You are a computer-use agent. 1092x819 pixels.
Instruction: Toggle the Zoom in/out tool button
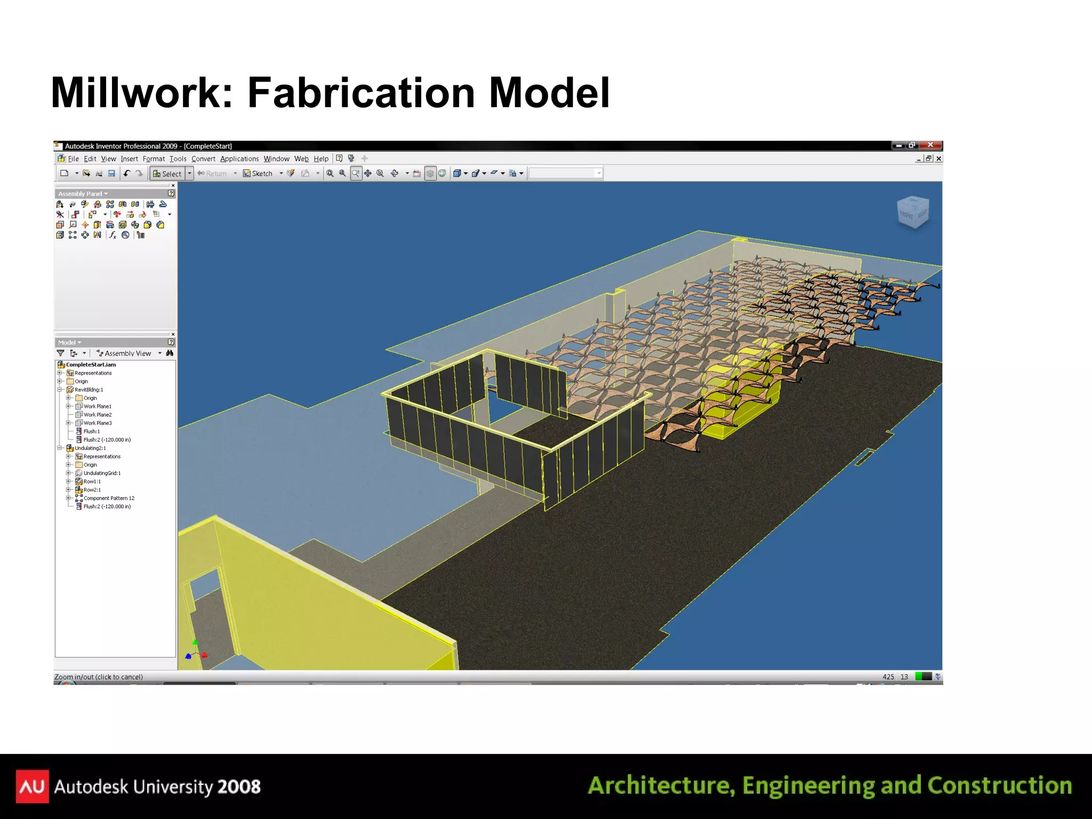(x=356, y=173)
